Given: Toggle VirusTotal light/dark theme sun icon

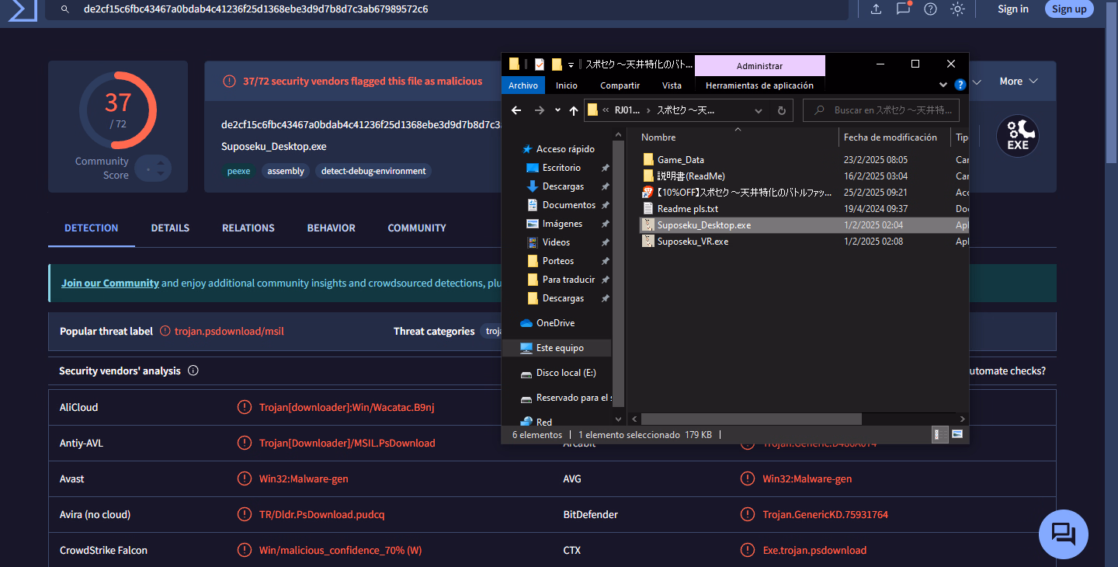Looking at the screenshot, I should point(957,9).
